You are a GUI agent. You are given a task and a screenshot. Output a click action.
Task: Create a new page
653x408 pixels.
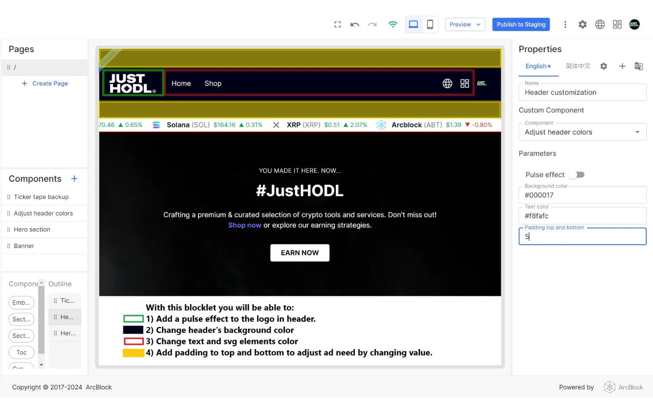tap(45, 83)
